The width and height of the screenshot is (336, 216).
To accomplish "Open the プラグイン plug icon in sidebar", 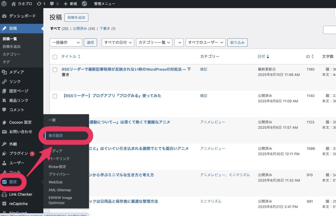I will pos(4,154).
